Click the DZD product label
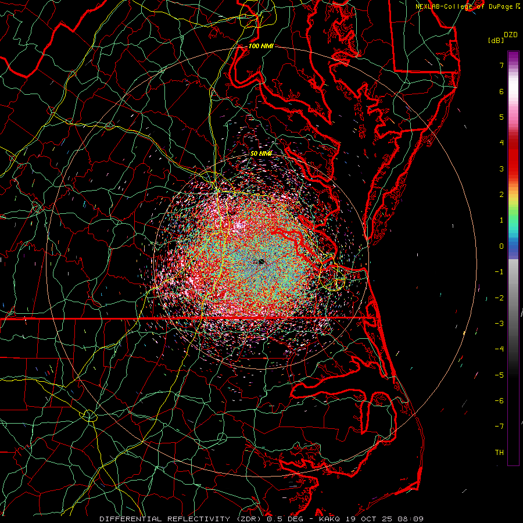The image size is (523, 523). click(x=510, y=35)
